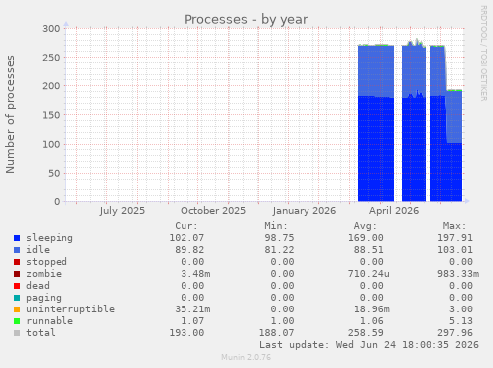
Task: Click the 'April 2026' axis label
Action: (x=394, y=211)
